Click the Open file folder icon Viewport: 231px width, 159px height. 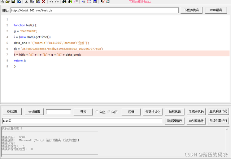pyautogui.click(x=7, y=2)
